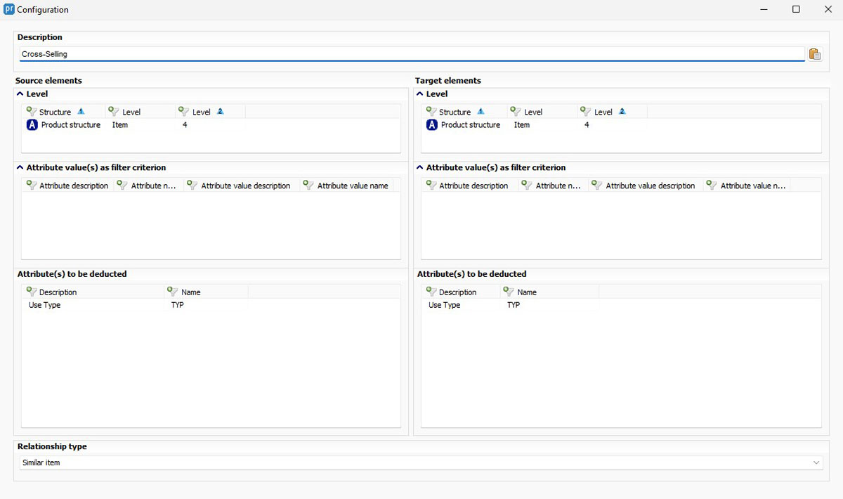Collapse the Target elements Level section
This screenshot has width=843, height=499.
(x=419, y=94)
